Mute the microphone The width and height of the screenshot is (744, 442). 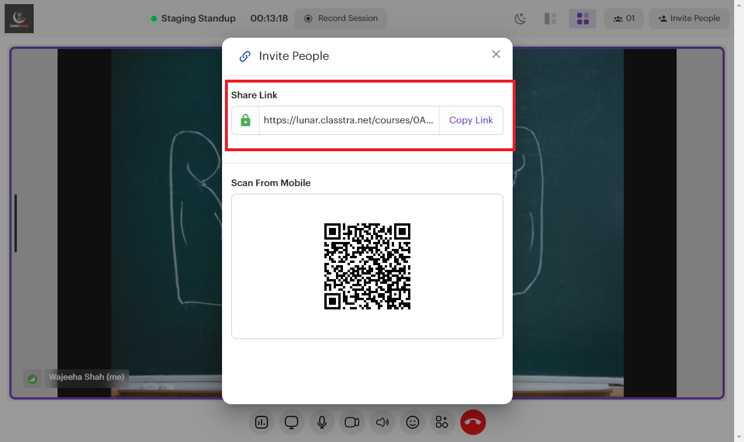point(322,422)
